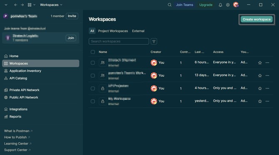Viewport: 279px width, 155px height.
Task: Tick the checkbox of the yesterday row
Action: pos(93,101)
